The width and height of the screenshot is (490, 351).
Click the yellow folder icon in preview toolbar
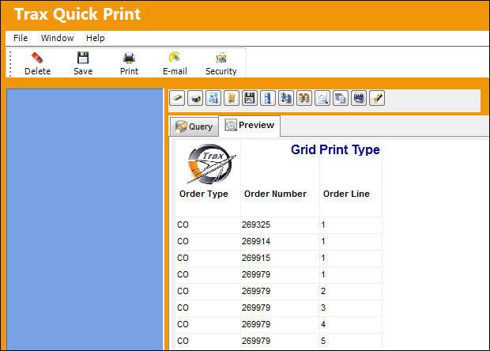pos(232,99)
